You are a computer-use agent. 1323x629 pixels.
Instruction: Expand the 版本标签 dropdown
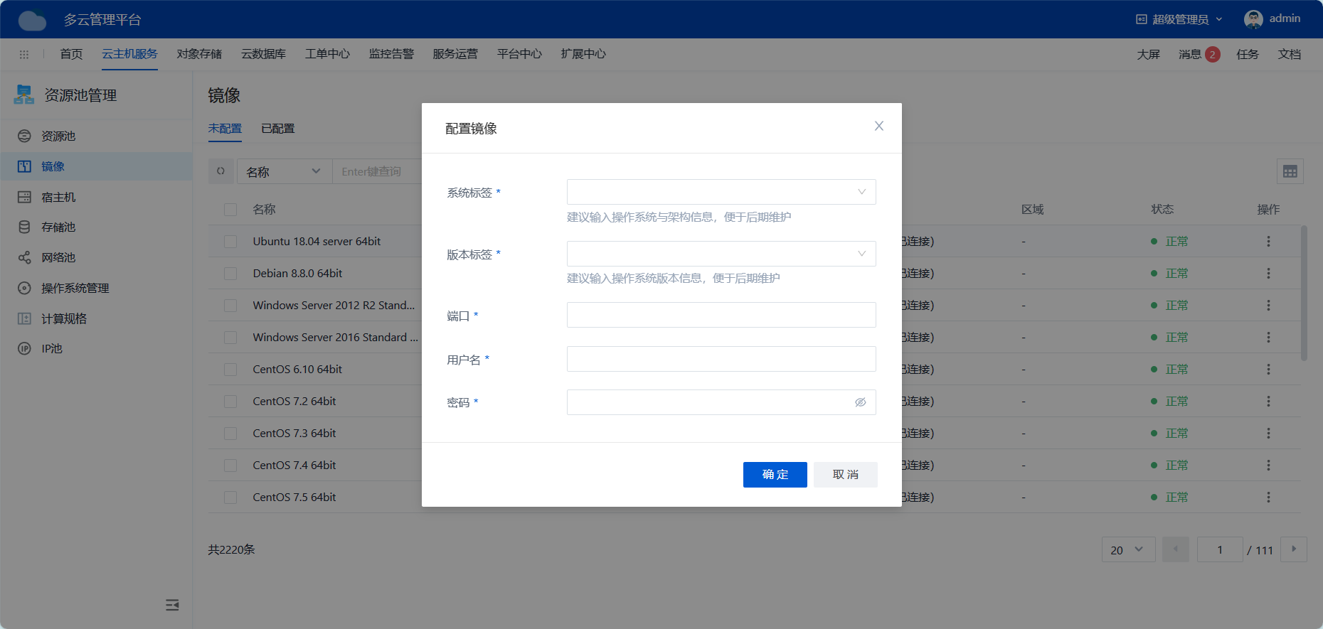721,254
